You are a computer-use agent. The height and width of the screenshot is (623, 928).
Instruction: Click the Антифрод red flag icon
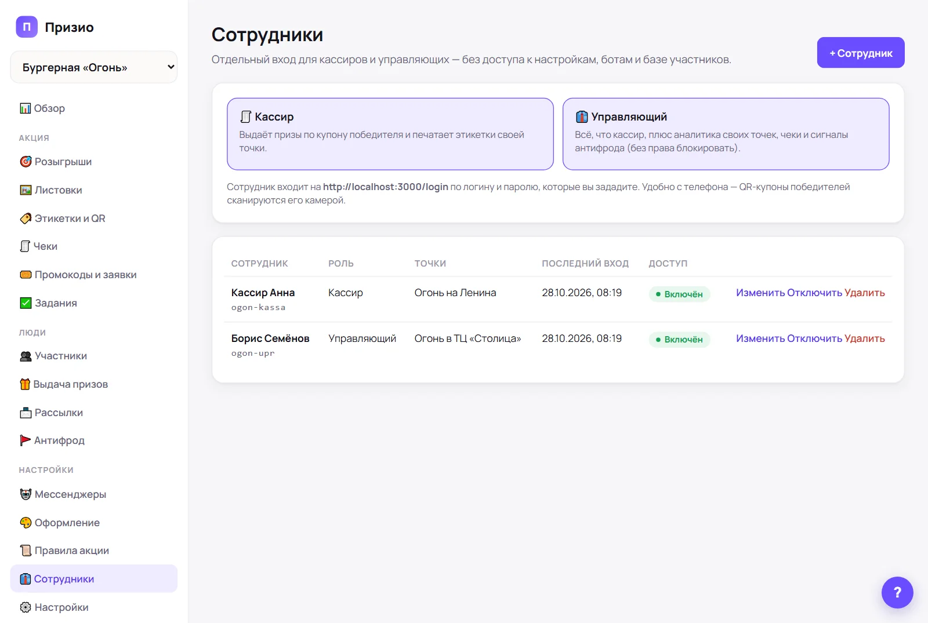(x=26, y=440)
